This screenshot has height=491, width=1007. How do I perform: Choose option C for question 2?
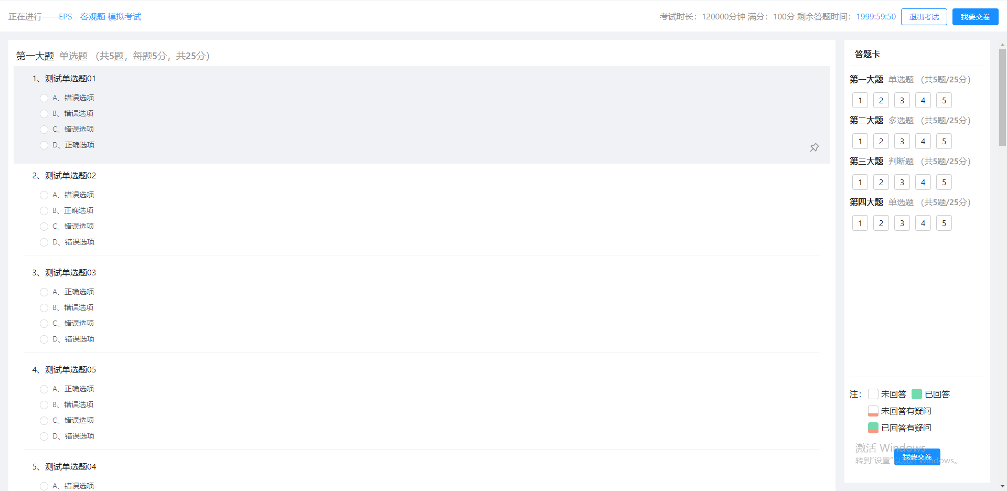coord(44,227)
